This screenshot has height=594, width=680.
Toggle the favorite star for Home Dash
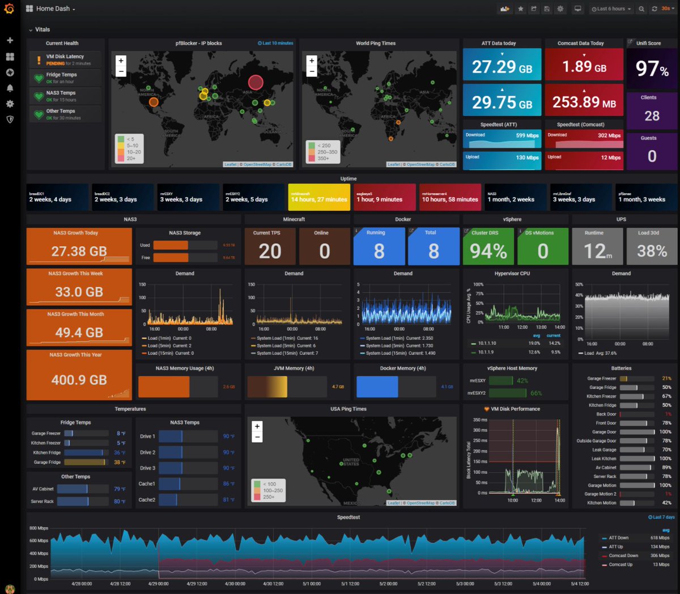pos(521,8)
